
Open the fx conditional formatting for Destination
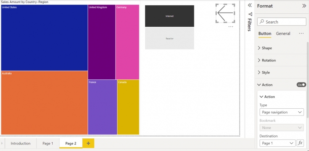300,143
